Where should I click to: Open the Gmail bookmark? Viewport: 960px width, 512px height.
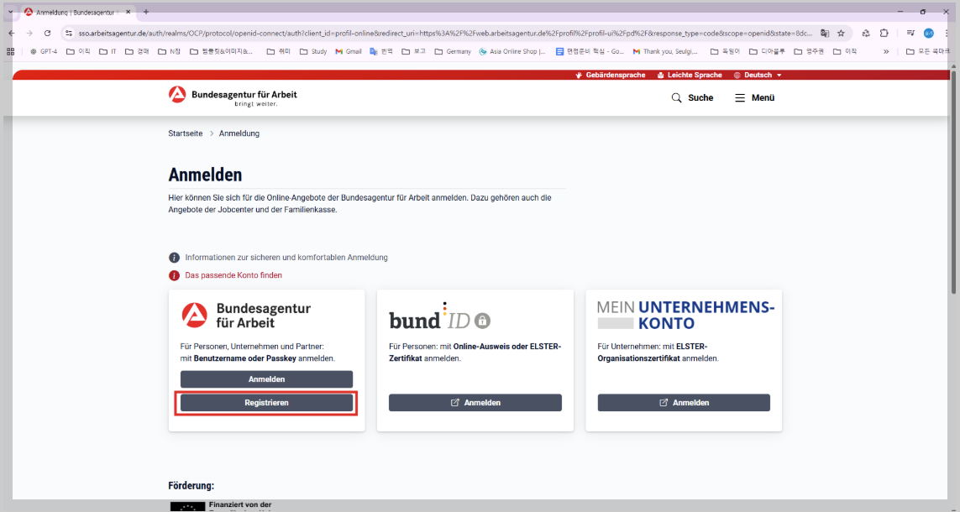click(x=349, y=51)
